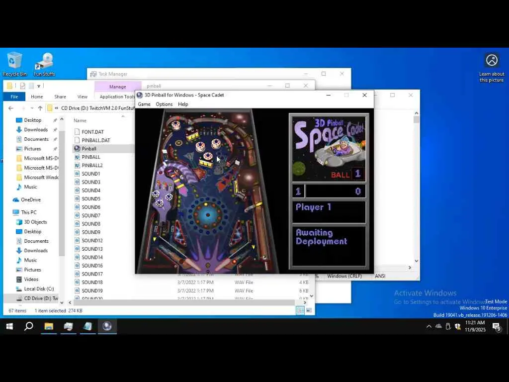Select This PC in navigation pane

pyautogui.click(x=28, y=212)
